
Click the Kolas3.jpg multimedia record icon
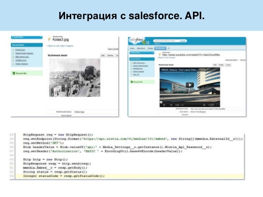[49, 39]
